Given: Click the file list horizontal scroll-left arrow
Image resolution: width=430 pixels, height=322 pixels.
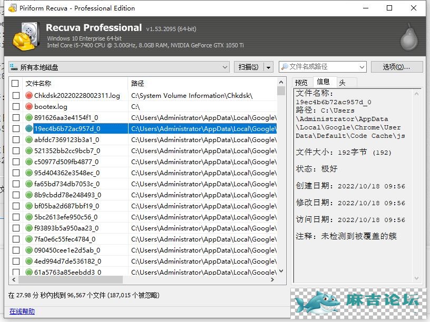Looking at the screenshot, I should pyautogui.click(x=14, y=279).
